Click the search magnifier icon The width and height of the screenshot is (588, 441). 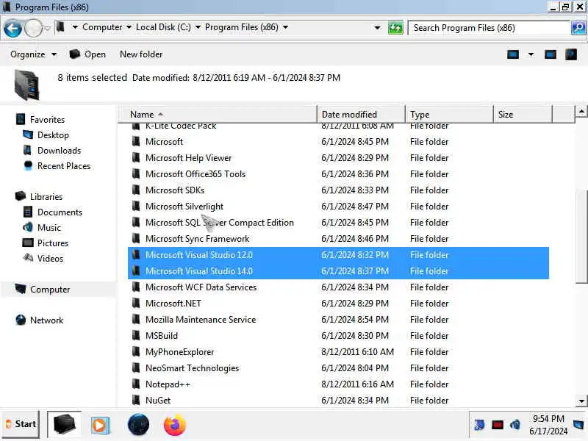point(578,28)
